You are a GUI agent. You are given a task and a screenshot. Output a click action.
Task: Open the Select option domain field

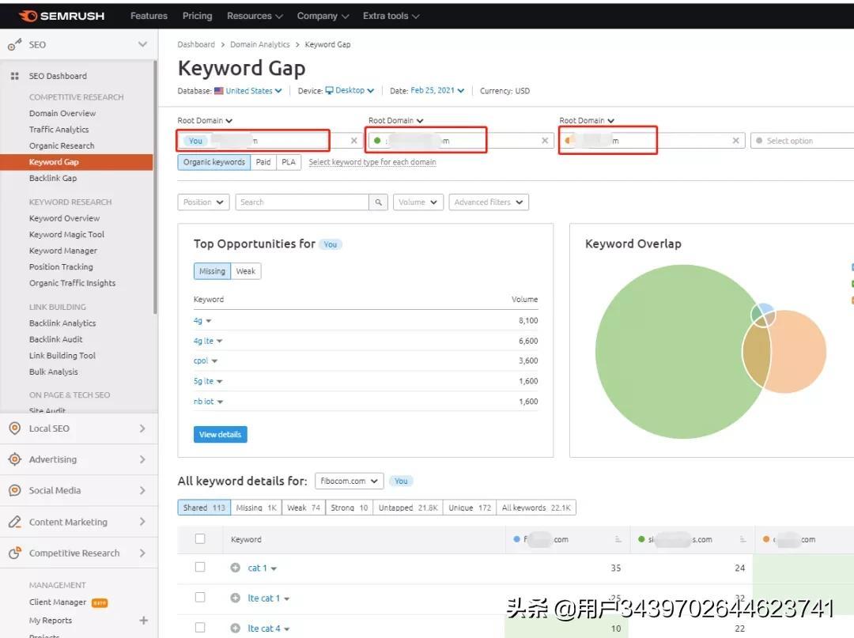[802, 141]
